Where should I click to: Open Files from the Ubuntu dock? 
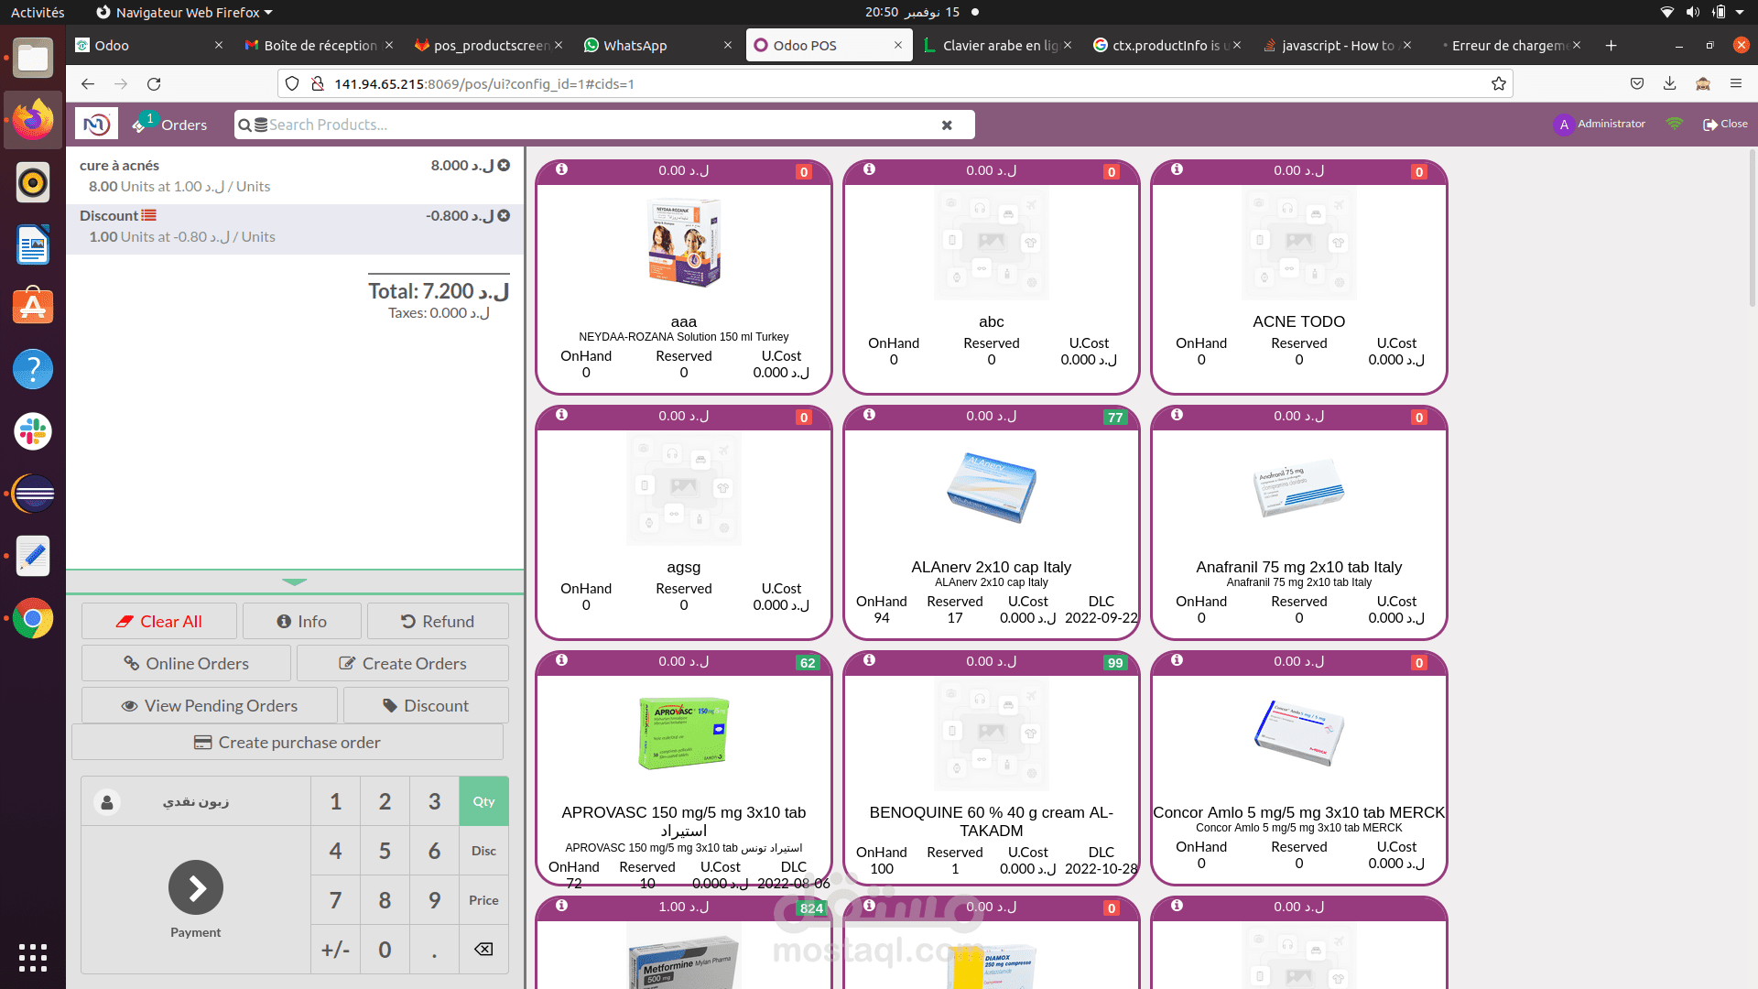[33, 58]
